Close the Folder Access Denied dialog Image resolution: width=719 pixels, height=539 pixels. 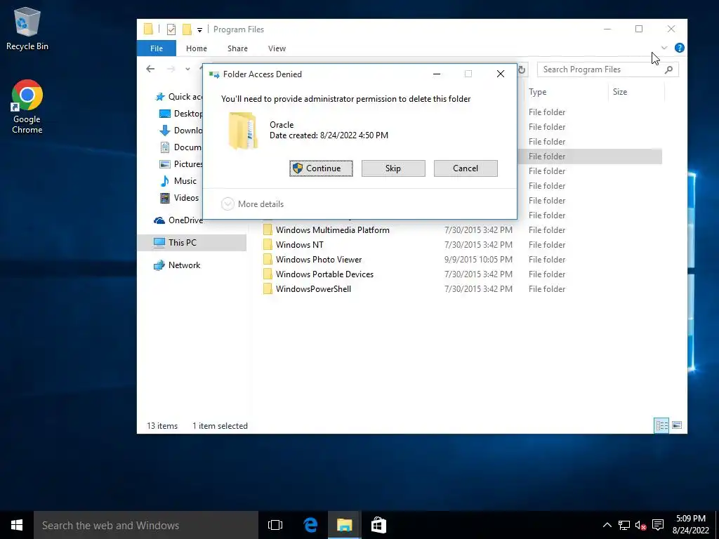[x=501, y=74]
